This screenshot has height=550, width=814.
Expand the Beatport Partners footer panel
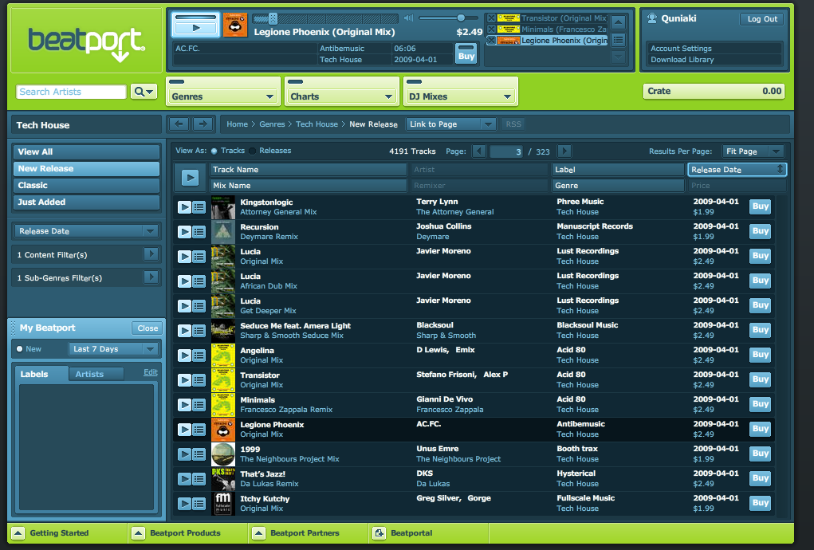[258, 533]
